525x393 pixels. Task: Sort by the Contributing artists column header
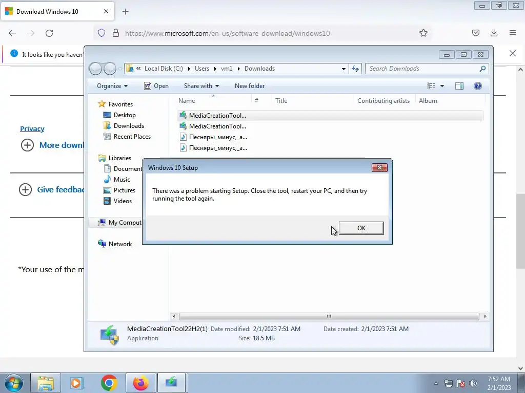click(383, 101)
